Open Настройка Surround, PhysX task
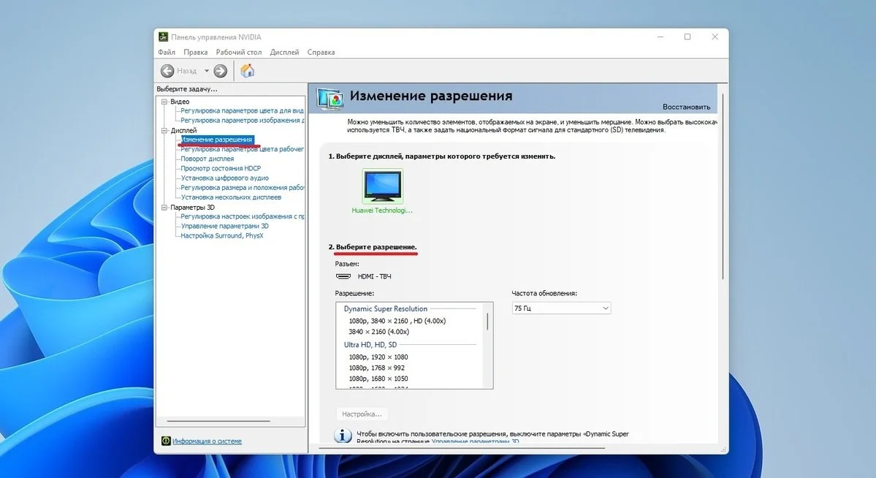 tap(222, 236)
